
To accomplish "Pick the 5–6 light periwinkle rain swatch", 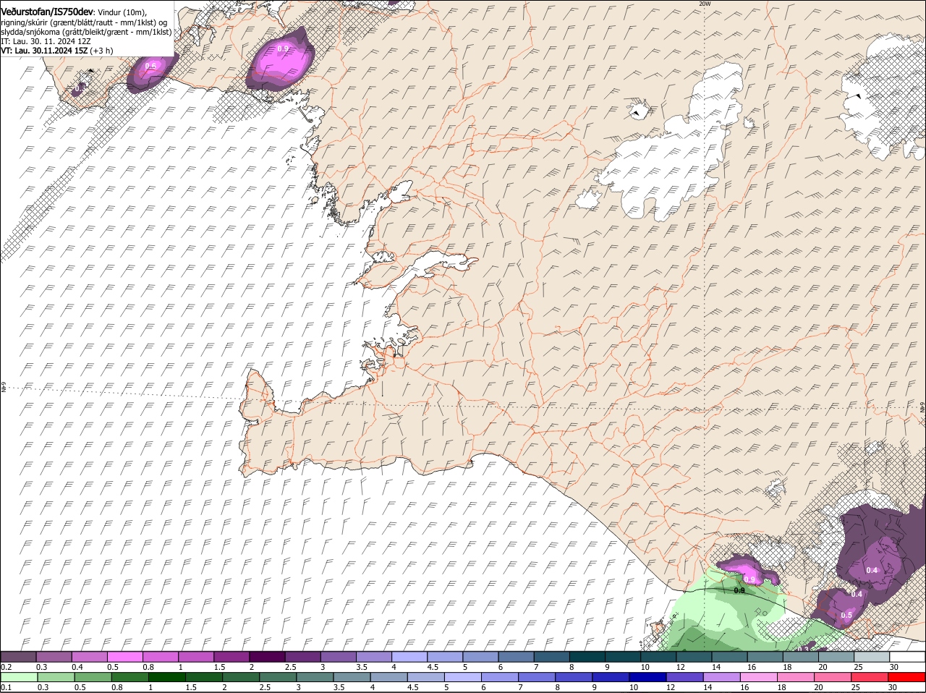I will (463, 677).
